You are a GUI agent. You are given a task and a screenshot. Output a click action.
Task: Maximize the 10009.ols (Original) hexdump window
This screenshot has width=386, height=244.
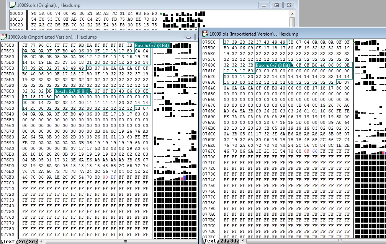pos(276,5)
